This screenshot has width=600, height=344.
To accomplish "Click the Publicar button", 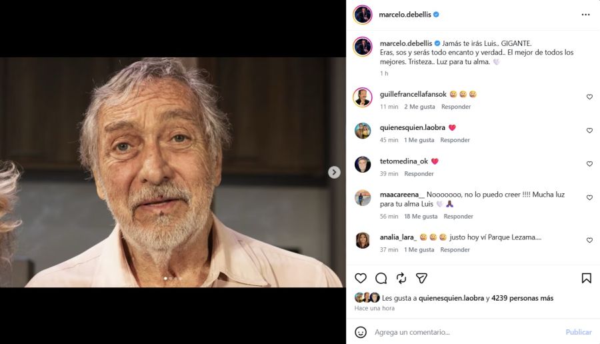I will 578,332.
